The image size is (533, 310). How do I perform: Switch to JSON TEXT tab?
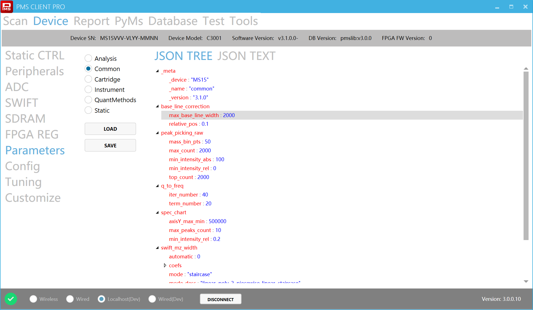[x=246, y=56]
